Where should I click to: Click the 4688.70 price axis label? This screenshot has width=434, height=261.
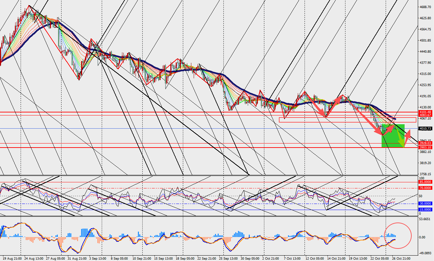tap(425, 7)
